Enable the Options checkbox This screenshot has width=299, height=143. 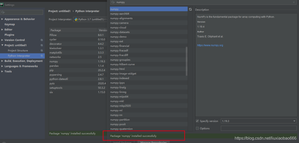(x=197, y=128)
